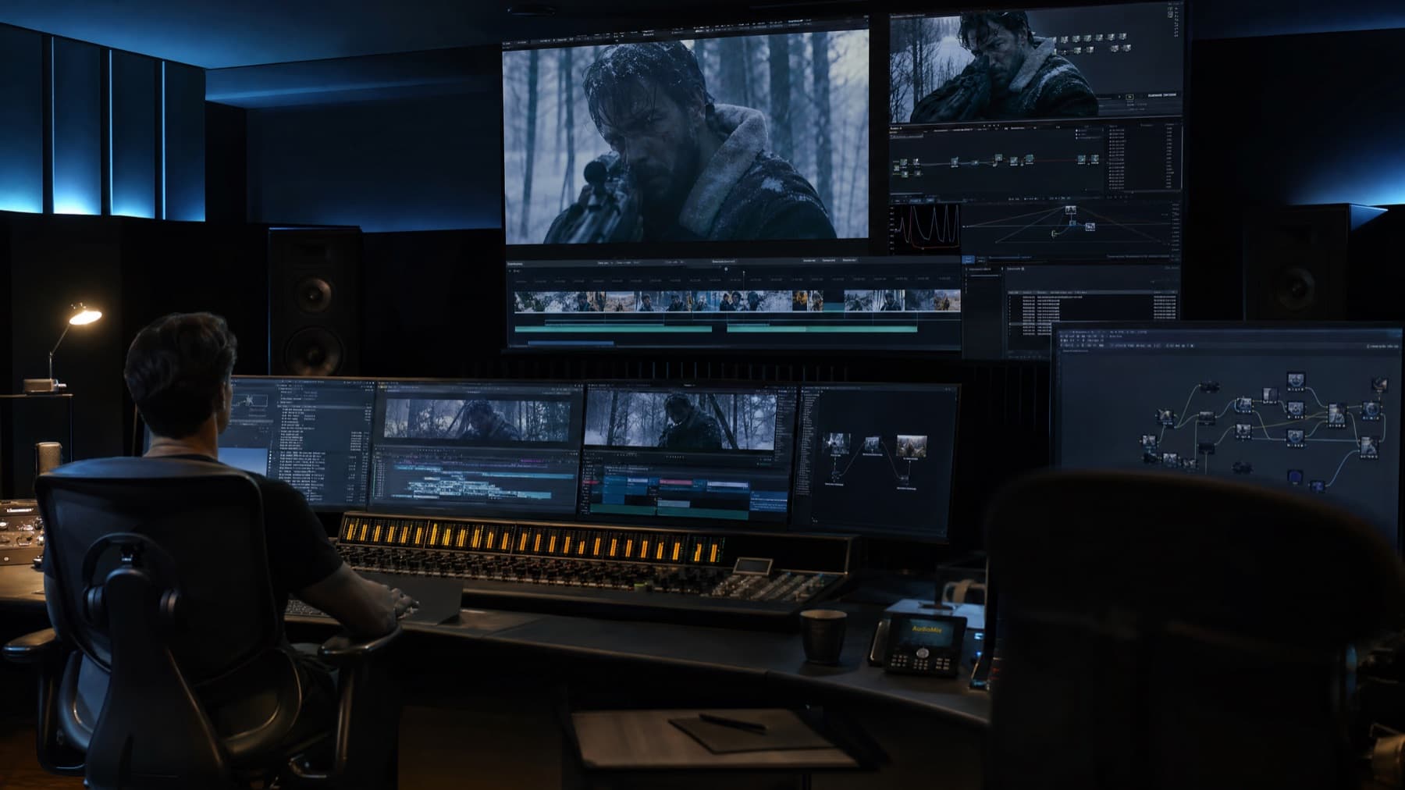Select the apex node in the wall screen's triangular graph

coord(1070,209)
